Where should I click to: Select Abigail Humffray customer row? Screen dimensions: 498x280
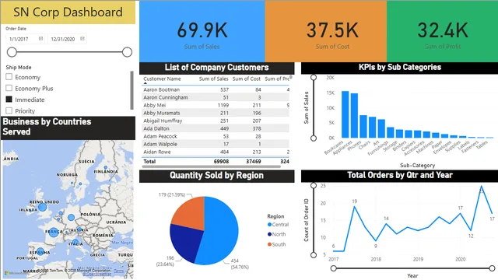[216, 121]
